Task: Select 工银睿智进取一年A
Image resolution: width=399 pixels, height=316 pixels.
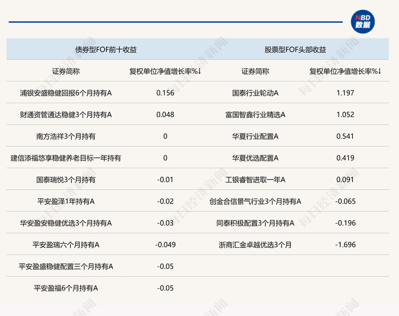Action: coord(255,180)
